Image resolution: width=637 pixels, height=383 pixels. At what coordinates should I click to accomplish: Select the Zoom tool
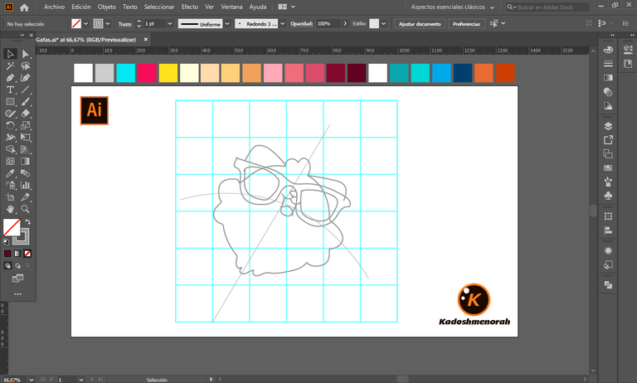point(25,209)
